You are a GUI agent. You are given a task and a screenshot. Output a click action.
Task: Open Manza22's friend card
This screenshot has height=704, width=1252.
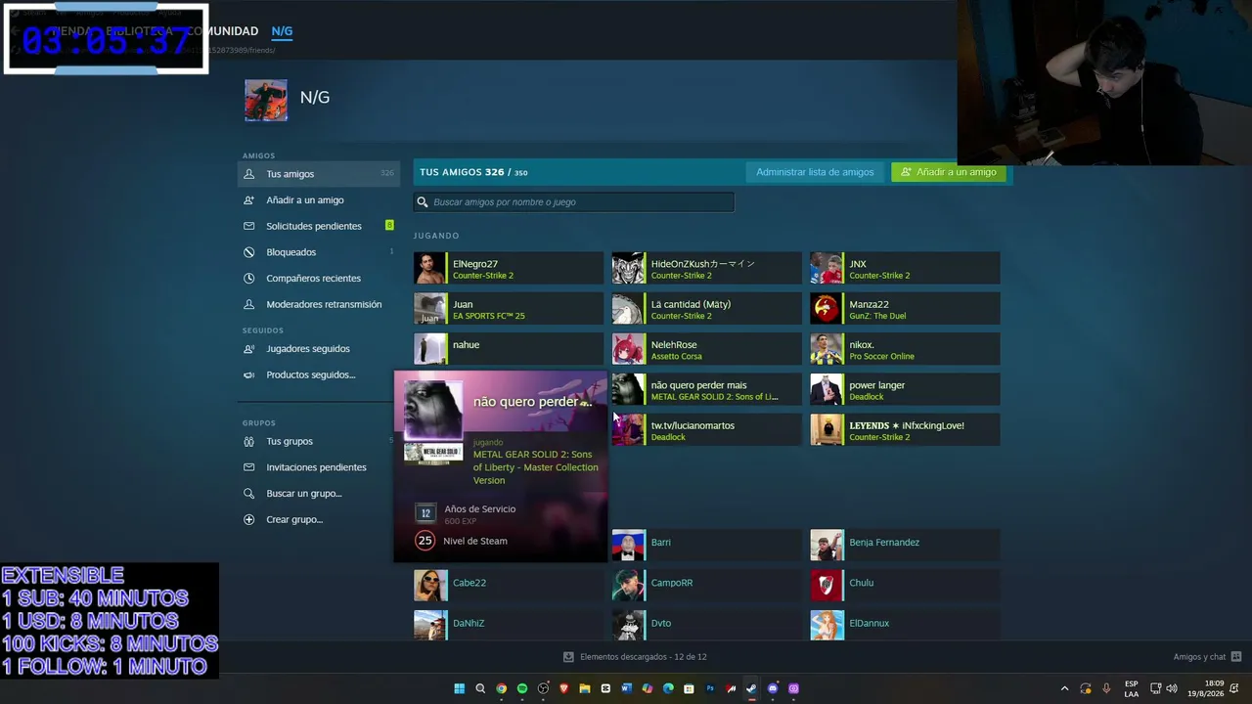[905, 309]
